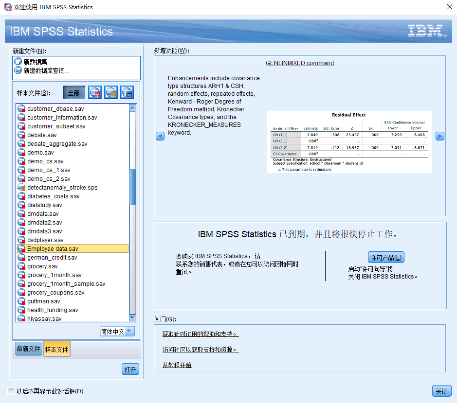The width and height of the screenshot is (457, 403).
Task: Open 从教程开始 link
Action: pyautogui.click(x=177, y=365)
